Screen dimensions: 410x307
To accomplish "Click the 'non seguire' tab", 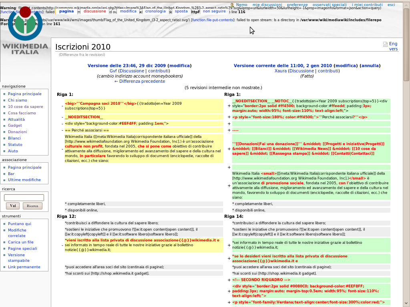I will pos(214,11).
